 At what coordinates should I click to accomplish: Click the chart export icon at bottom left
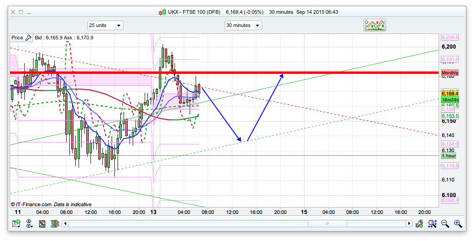17,224
